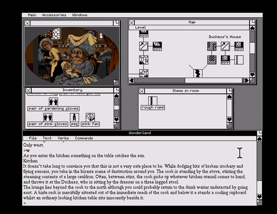277x214 pixels.
Task: Open the Commands menu in Wonderland window
Action: point(84,138)
